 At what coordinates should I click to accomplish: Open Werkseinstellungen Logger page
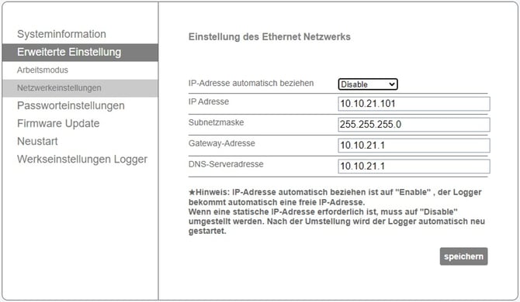(x=82, y=159)
